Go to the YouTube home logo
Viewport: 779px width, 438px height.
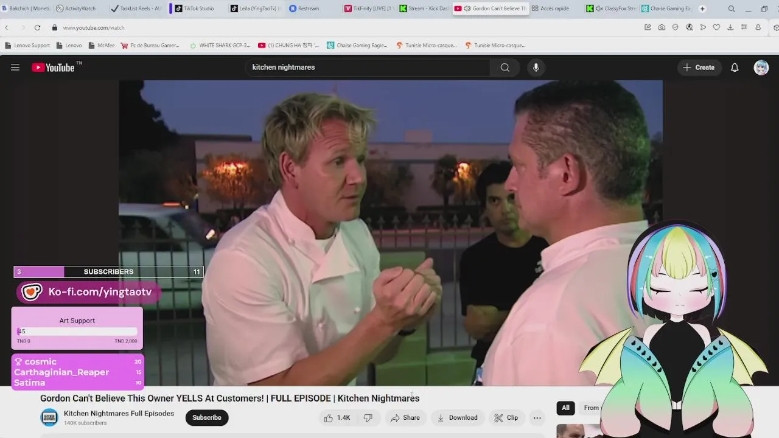pyautogui.click(x=53, y=68)
